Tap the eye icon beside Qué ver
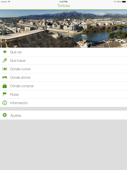The width and height of the screenshot is (127, 170). 5,52
